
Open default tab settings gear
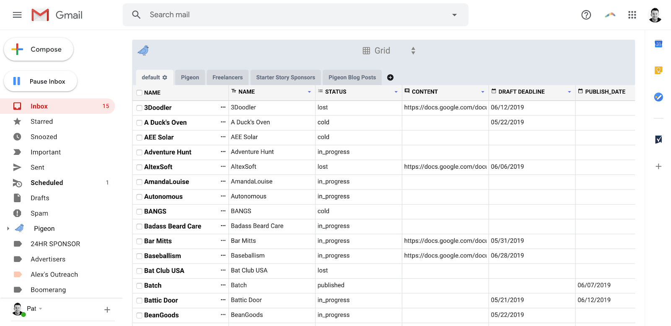point(165,77)
